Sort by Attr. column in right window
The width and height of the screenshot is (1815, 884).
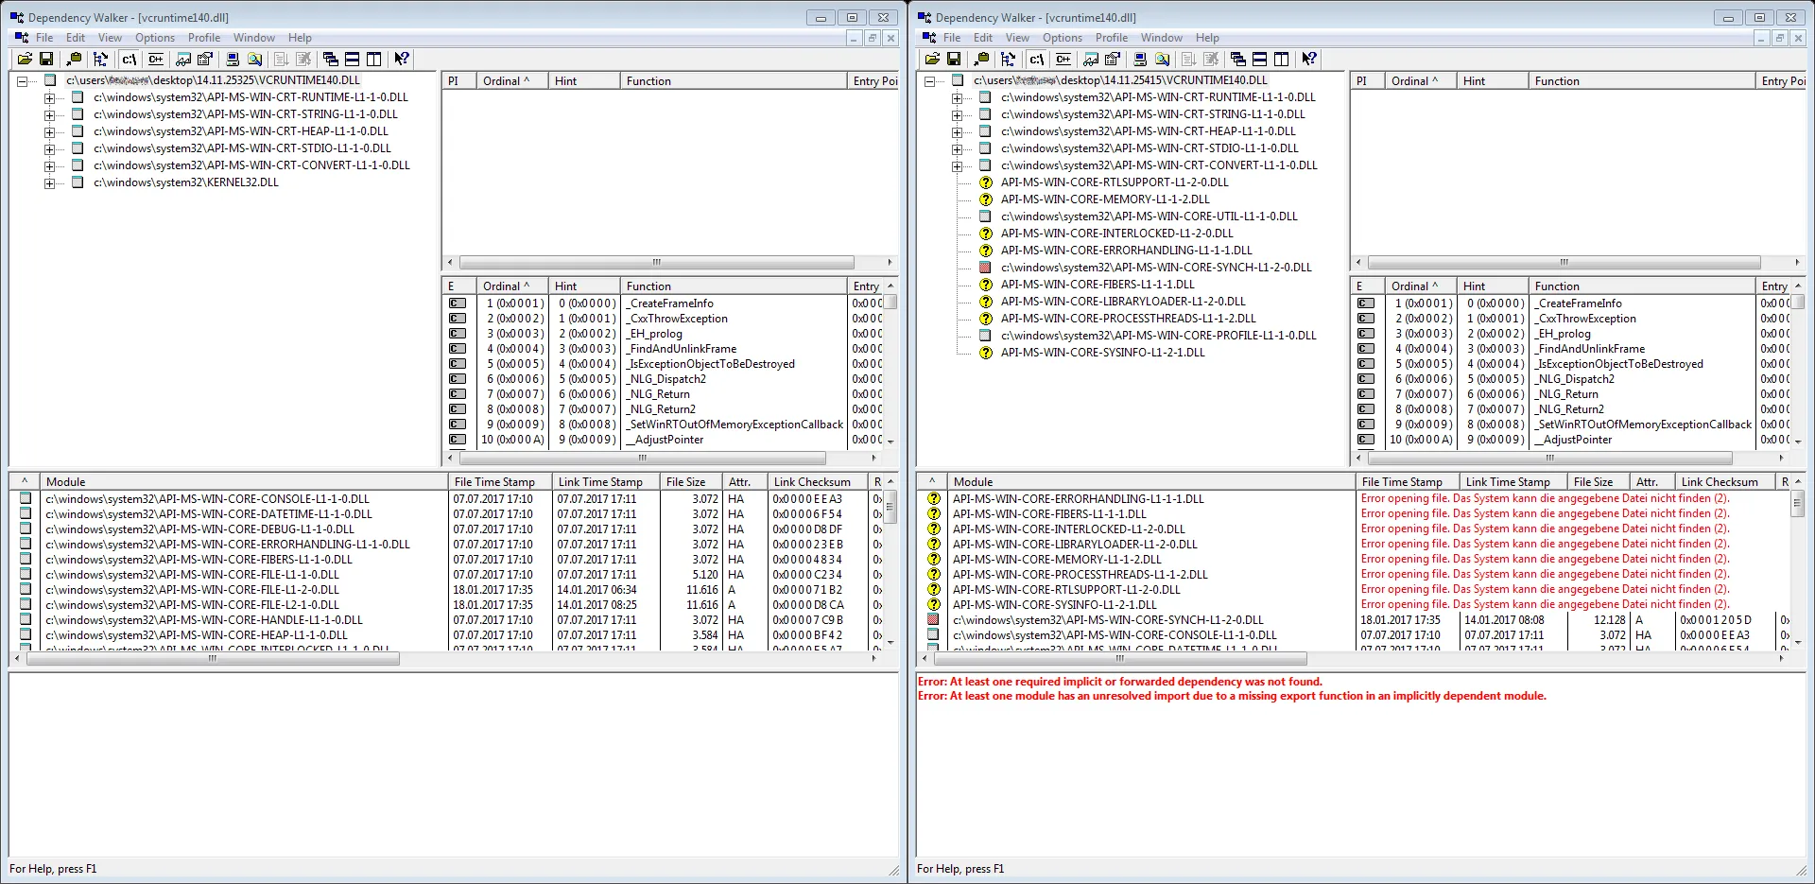coord(1652,482)
